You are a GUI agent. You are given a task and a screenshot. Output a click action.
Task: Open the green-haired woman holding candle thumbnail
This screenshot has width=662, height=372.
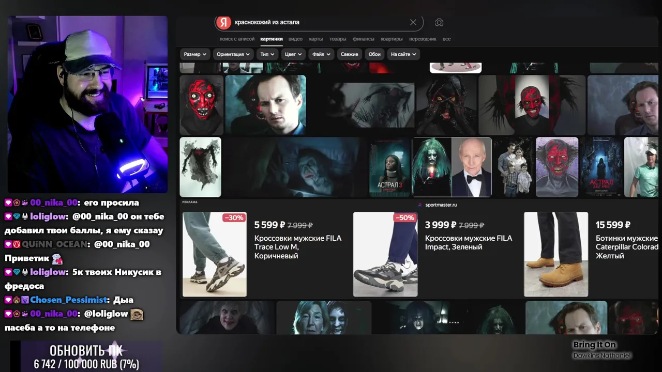(x=431, y=167)
